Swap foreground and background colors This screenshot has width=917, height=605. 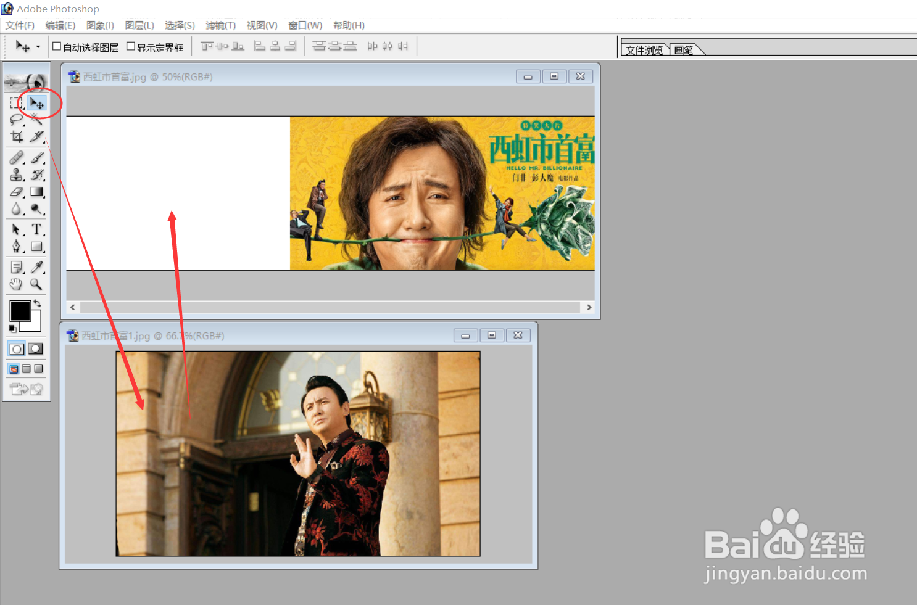coord(37,303)
